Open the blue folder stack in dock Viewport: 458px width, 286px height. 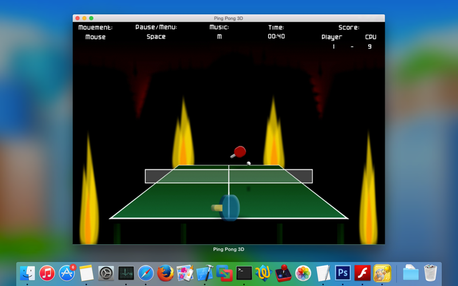pyautogui.click(x=410, y=273)
